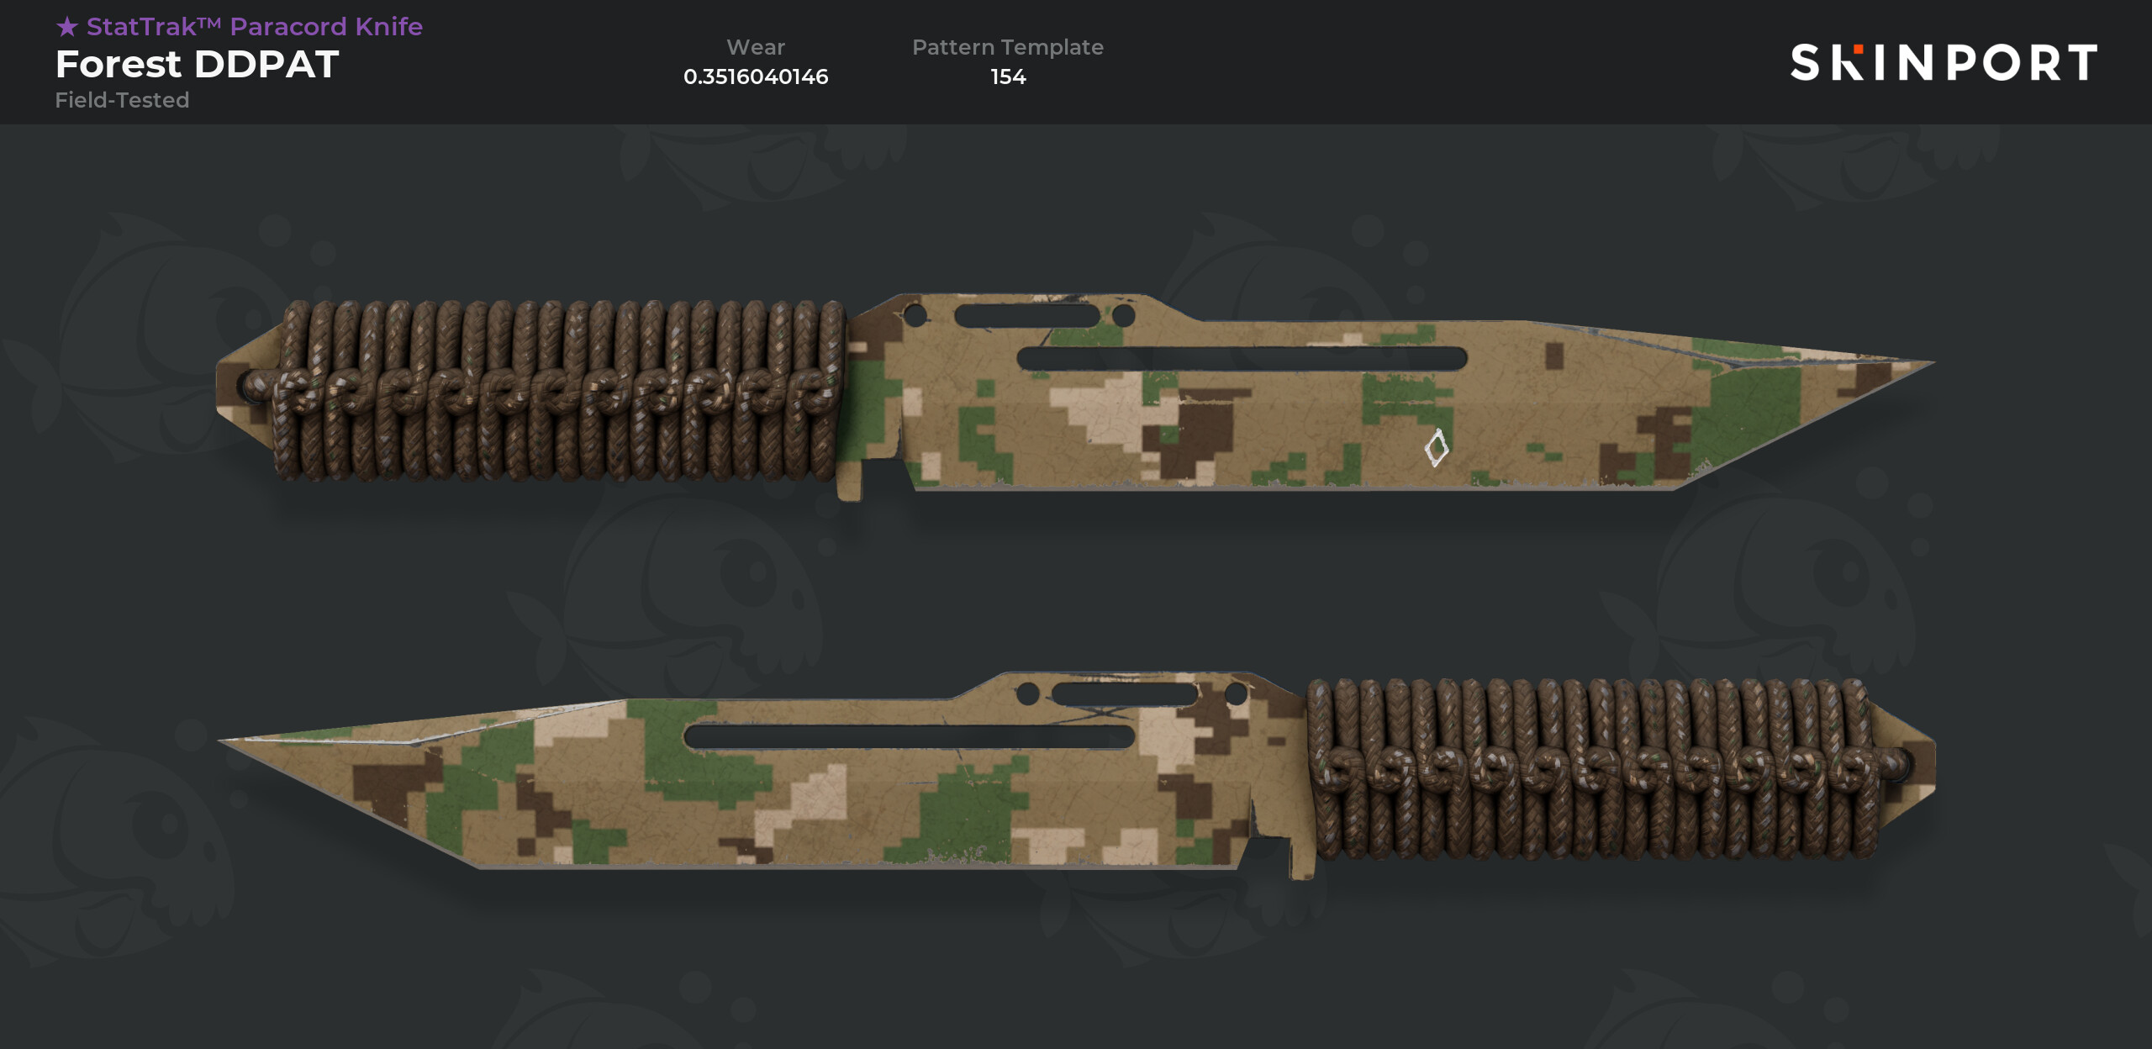Click the Forest DDPAT skin name
Viewport: 2152px width, 1049px height.
[x=197, y=65]
